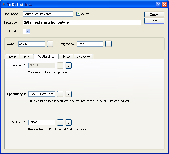This screenshot has height=154, width=169.
Task: View Incident # details with question mark button
Action: click(69, 122)
